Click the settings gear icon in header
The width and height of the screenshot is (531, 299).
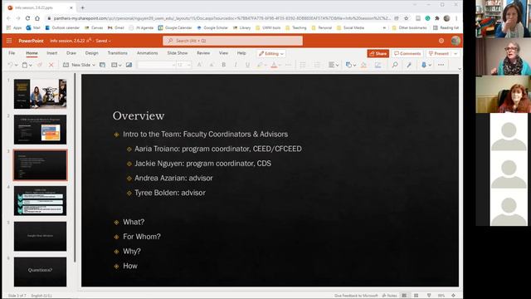click(441, 41)
